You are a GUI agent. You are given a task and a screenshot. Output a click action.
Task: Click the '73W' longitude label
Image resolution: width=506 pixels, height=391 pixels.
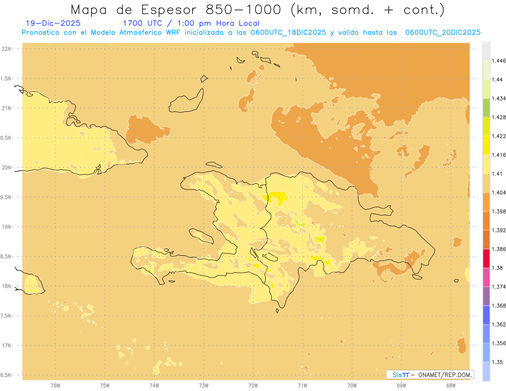[x=204, y=386]
